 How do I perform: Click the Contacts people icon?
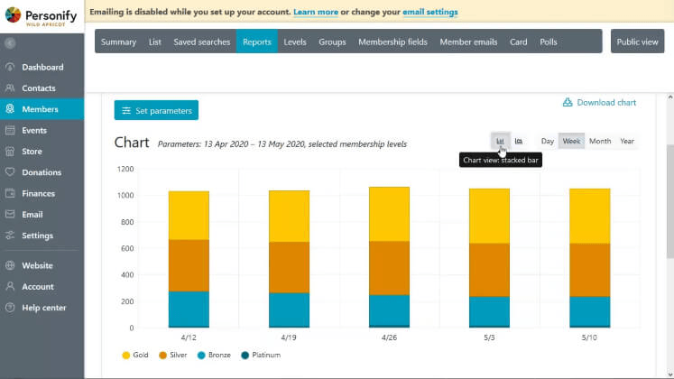(10, 88)
